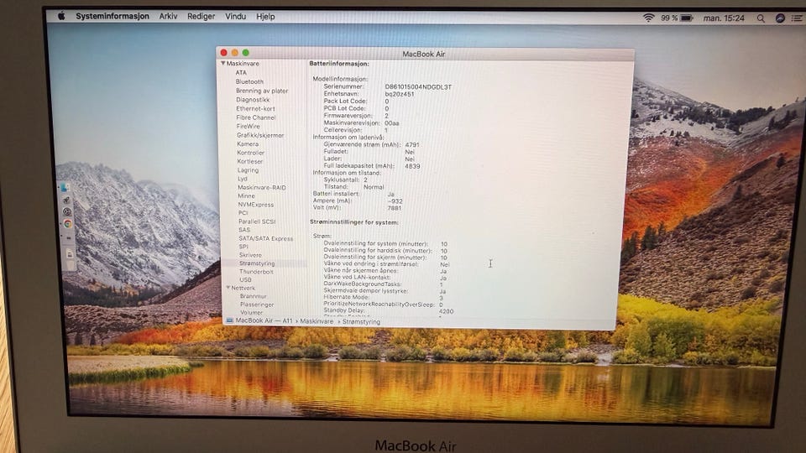Click Volt (mV) value 7881
806x453 pixels.
(395, 209)
